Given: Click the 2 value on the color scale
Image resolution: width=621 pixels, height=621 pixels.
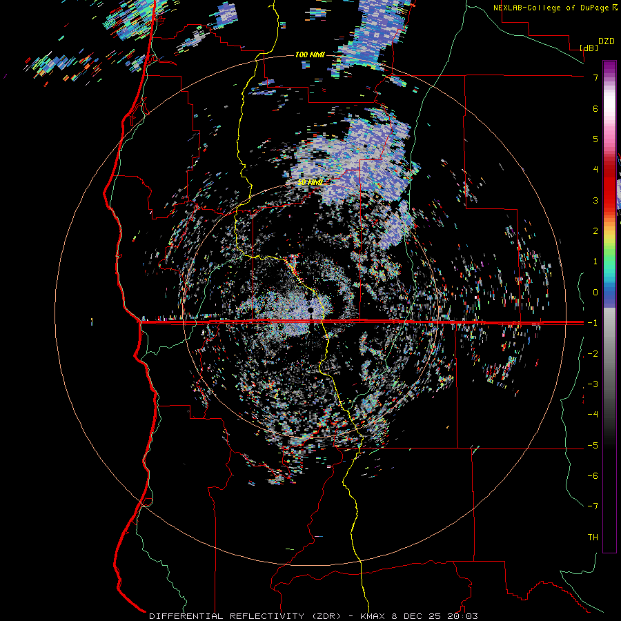Looking at the screenshot, I should [595, 231].
